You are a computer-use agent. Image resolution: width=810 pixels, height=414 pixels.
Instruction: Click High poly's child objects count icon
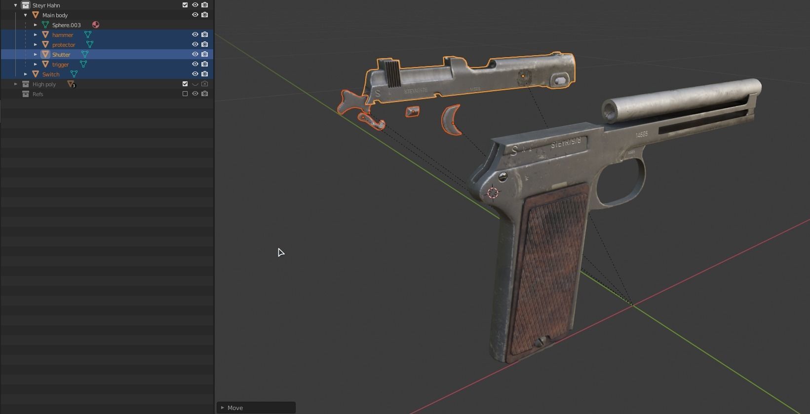(71, 84)
